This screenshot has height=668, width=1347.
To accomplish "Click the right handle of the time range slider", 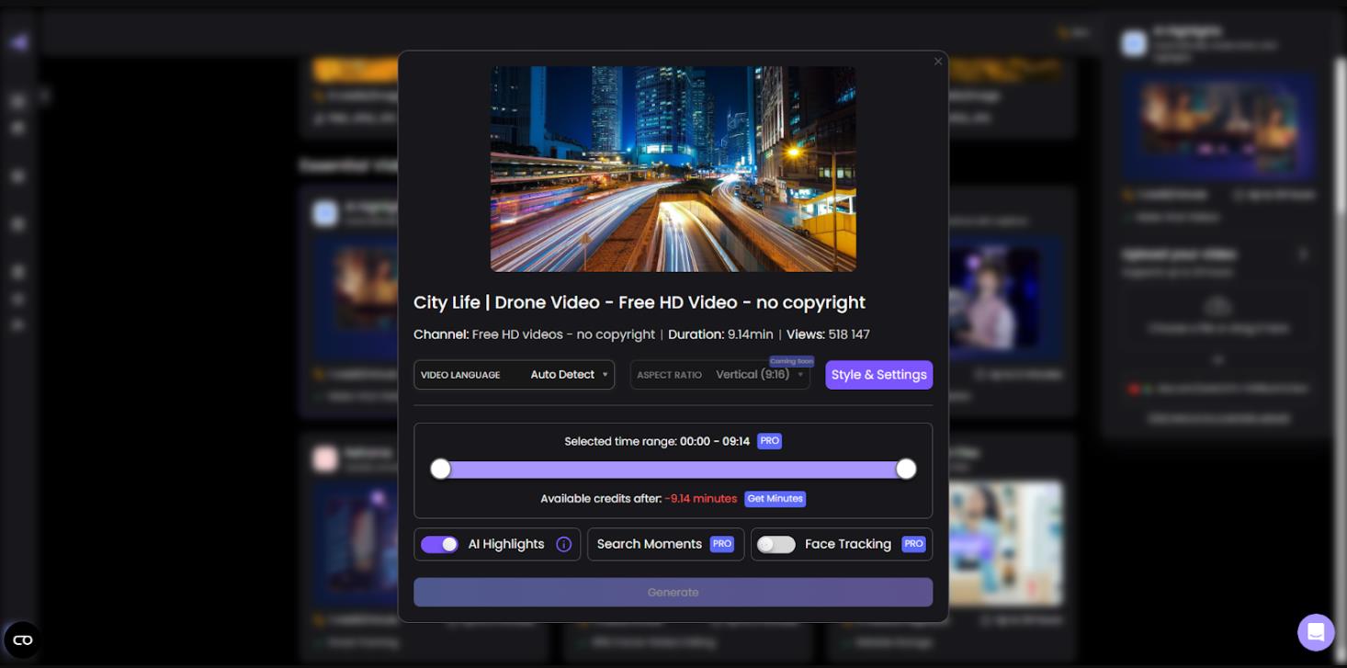I will [x=906, y=470].
